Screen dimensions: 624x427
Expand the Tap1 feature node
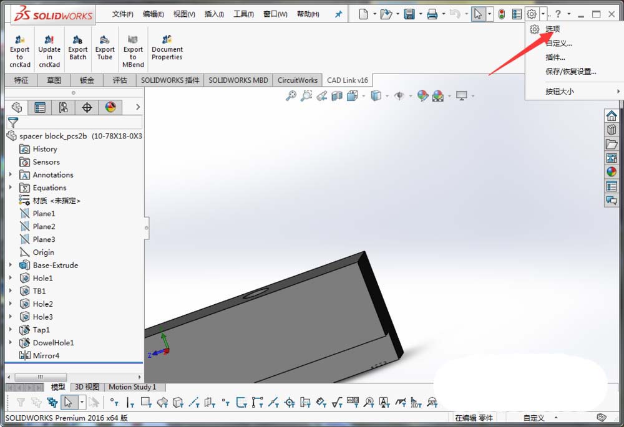(11, 329)
